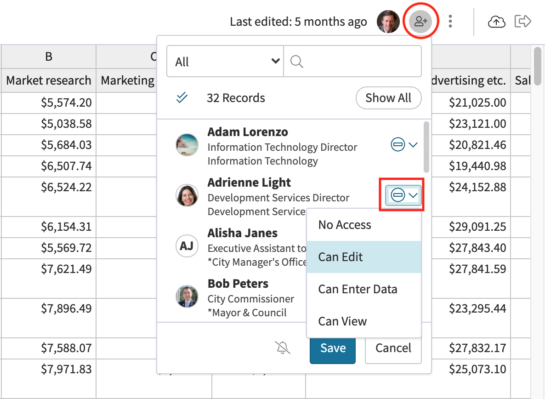This screenshot has width=545, height=399.
Task: Click the Show All button
Action: click(x=388, y=98)
